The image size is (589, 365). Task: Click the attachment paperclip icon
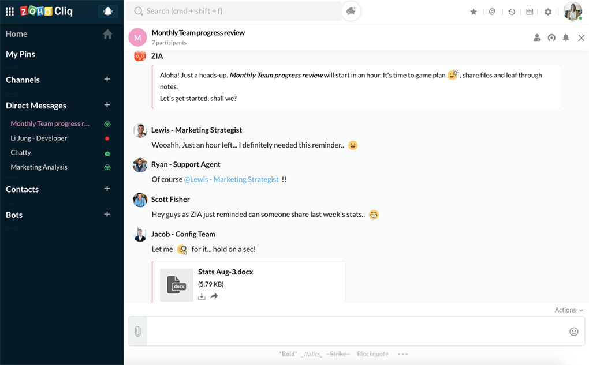tap(137, 332)
